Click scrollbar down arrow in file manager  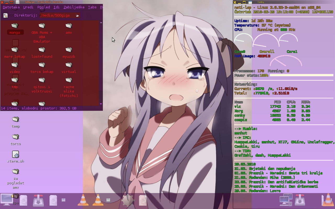point(101,104)
